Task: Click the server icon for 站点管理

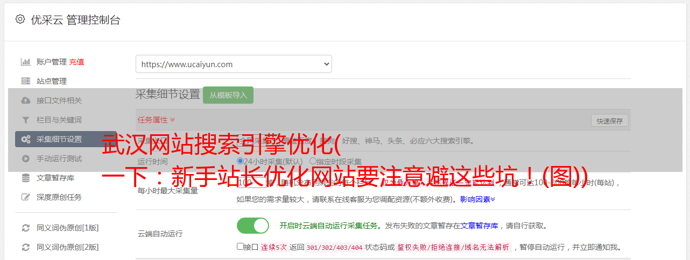Action: point(25,81)
